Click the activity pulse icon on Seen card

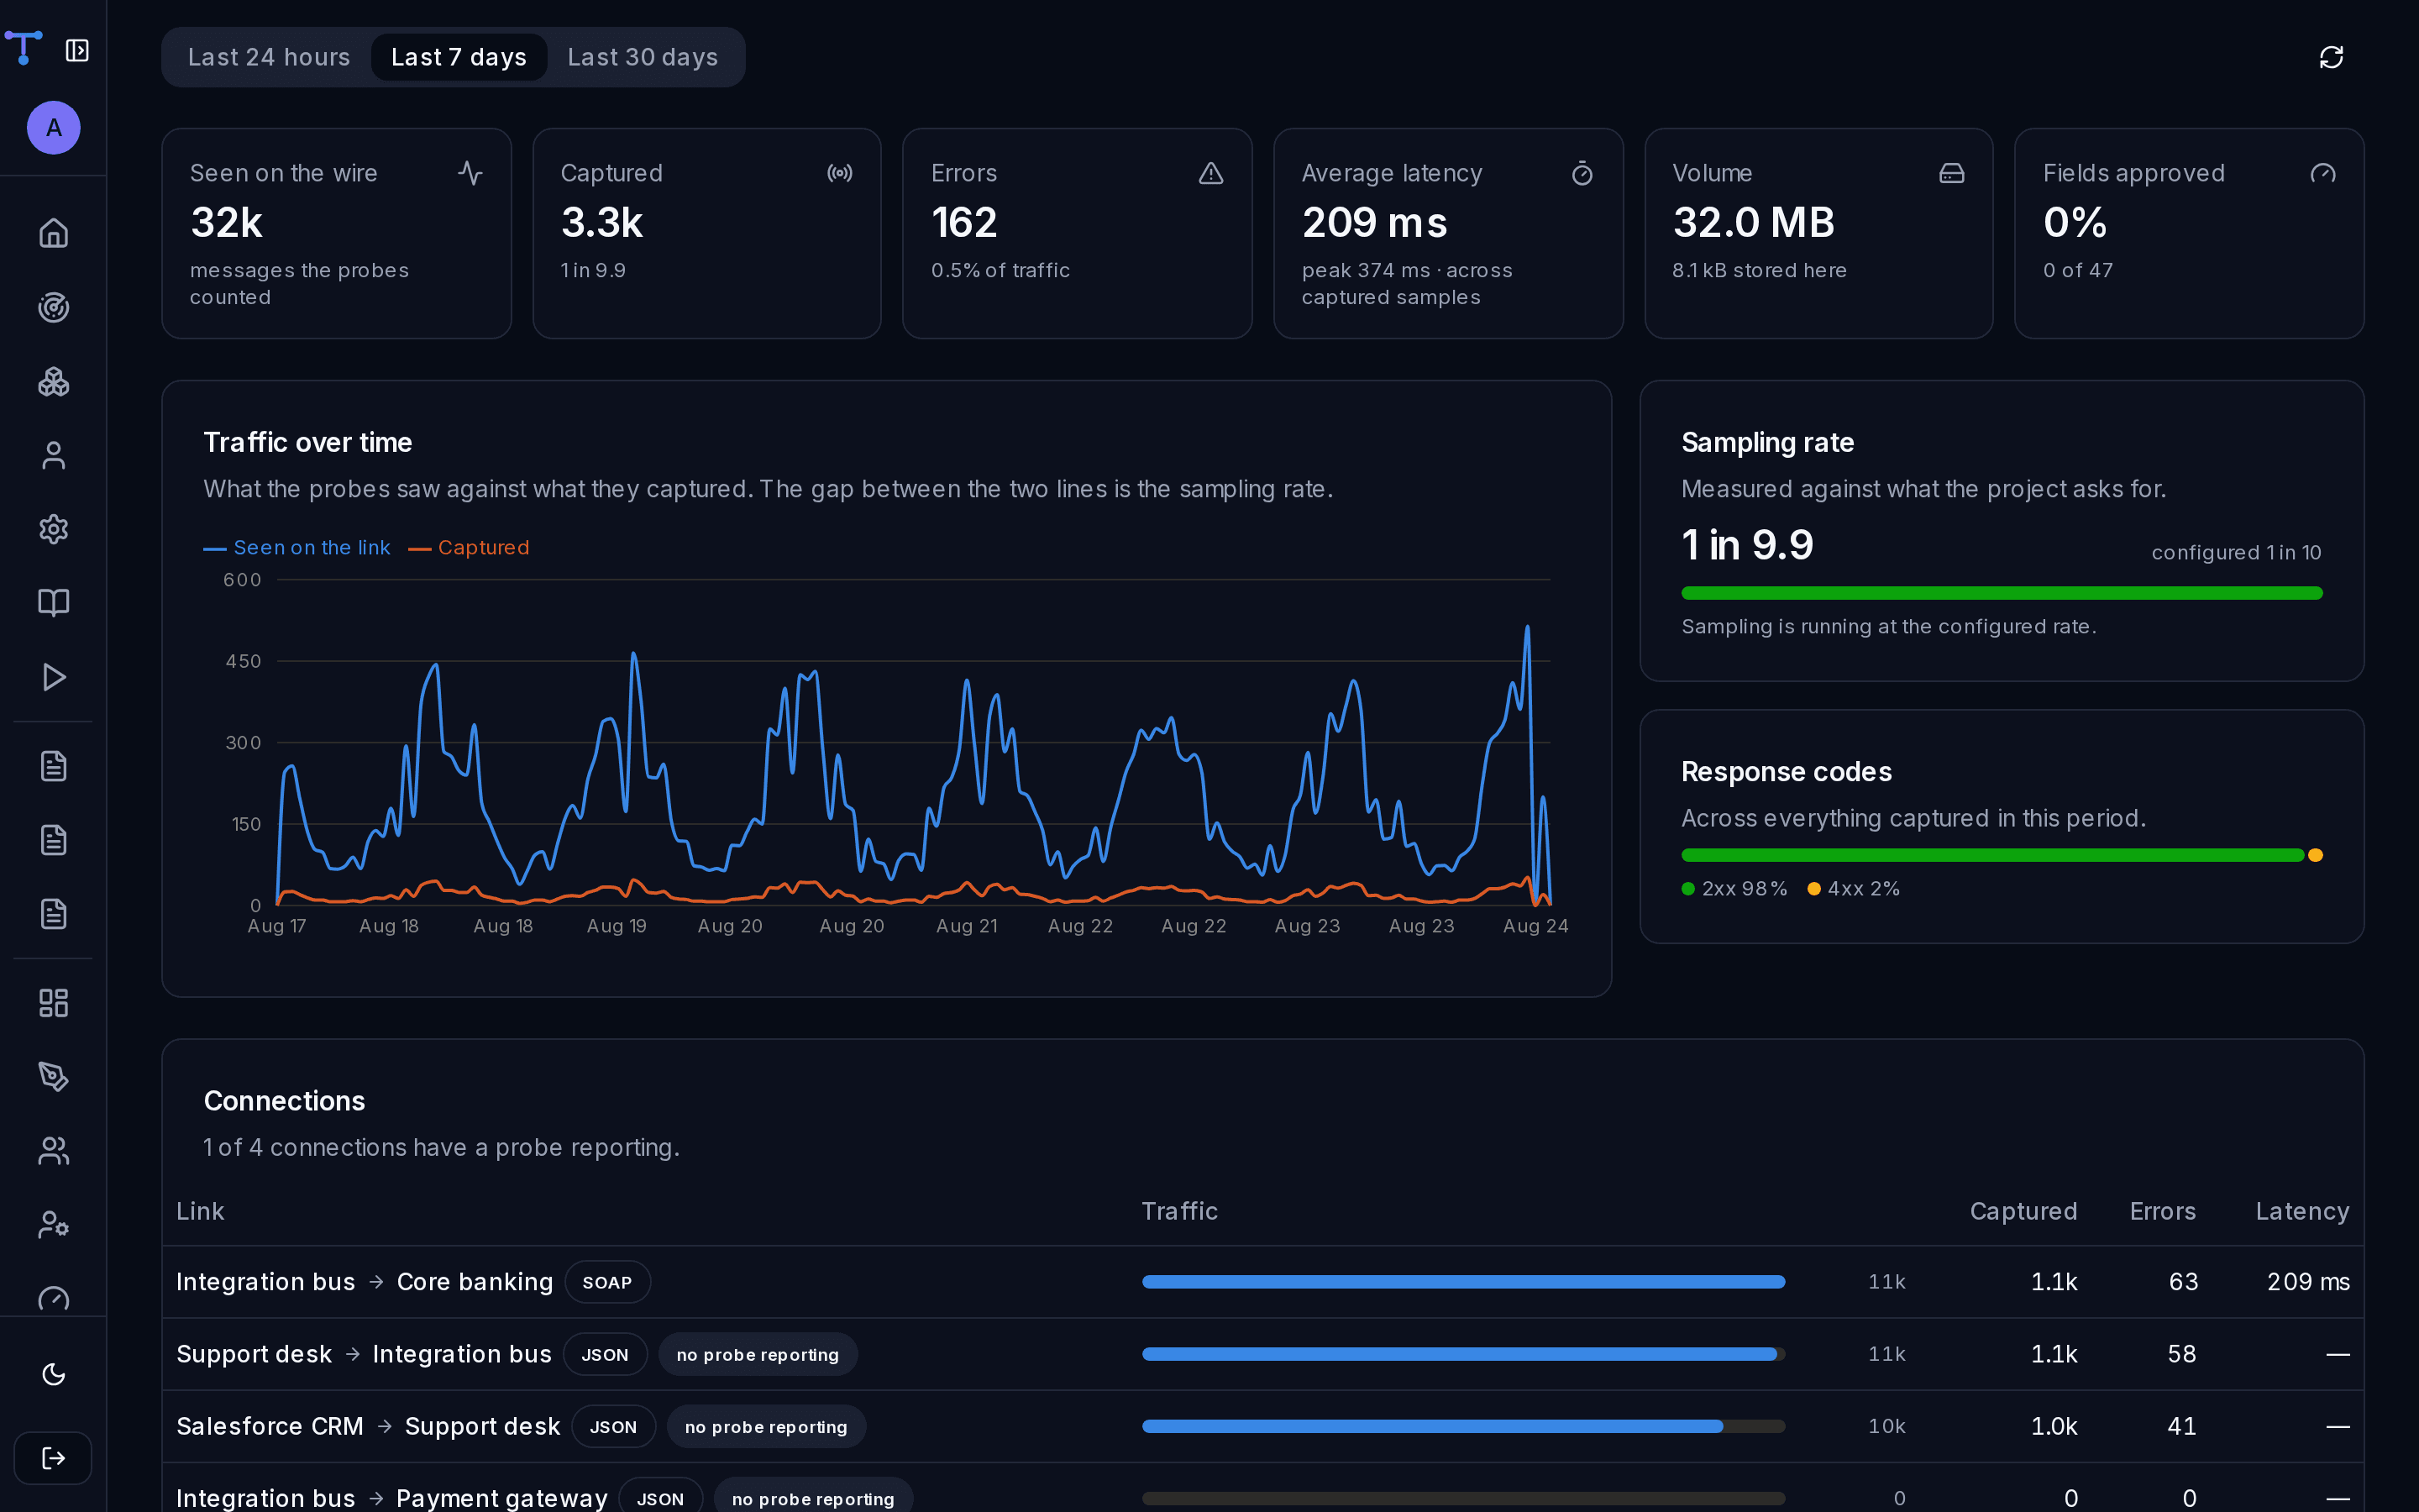pos(470,173)
